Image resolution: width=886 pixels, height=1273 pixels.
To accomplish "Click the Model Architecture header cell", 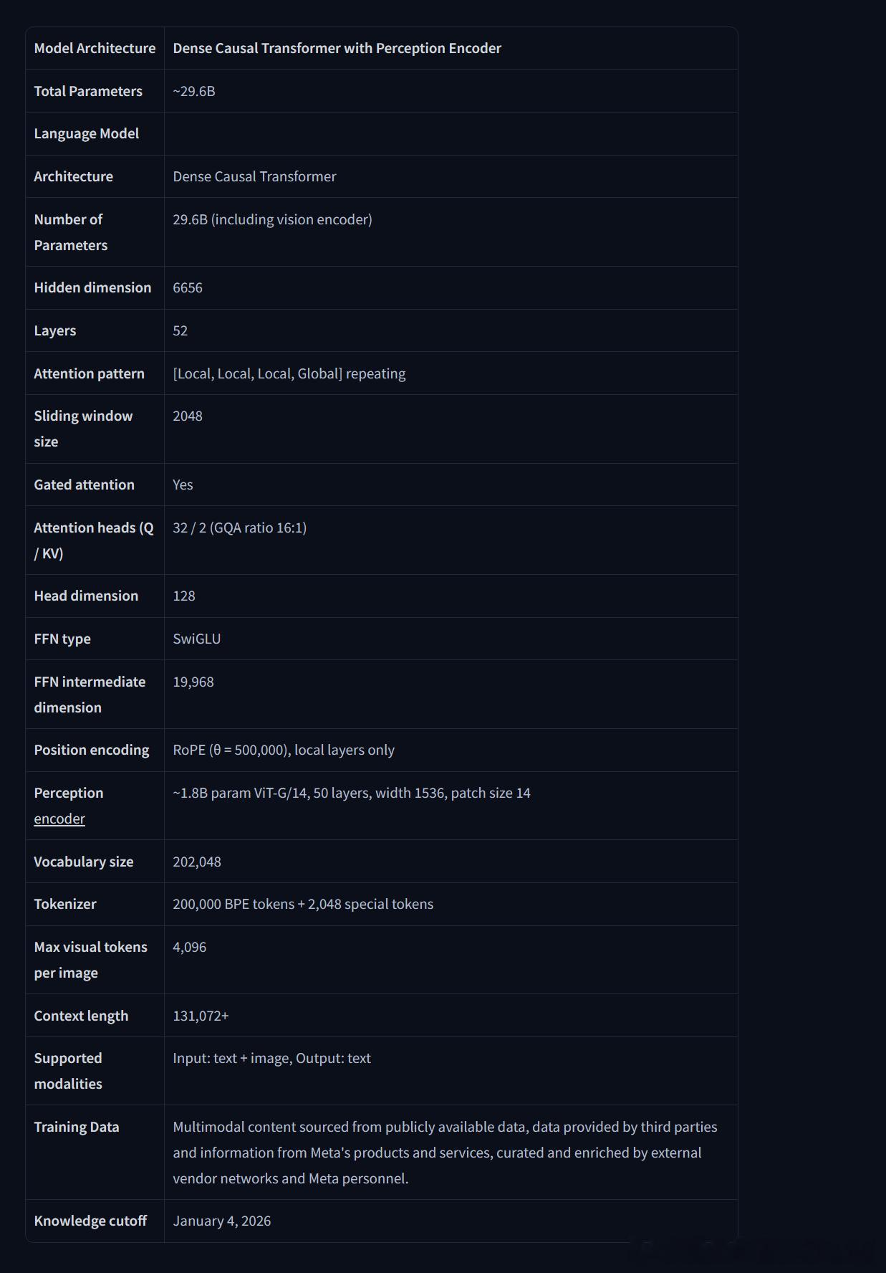I will [x=95, y=48].
